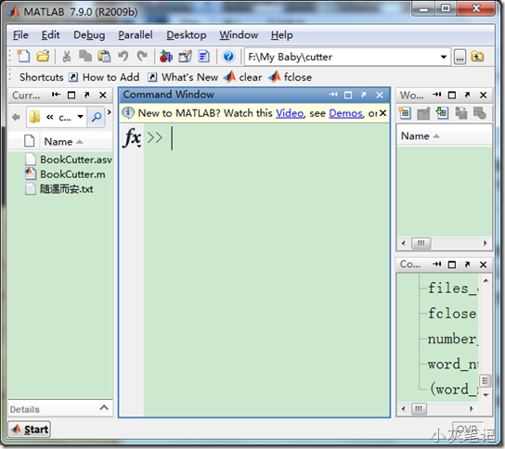This screenshot has height=449, width=505.
Task: Select BookCutter.asv file
Action: (x=69, y=160)
